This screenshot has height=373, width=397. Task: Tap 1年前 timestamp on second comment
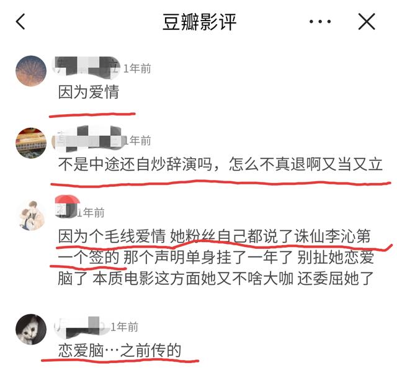[x=138, y=141]
